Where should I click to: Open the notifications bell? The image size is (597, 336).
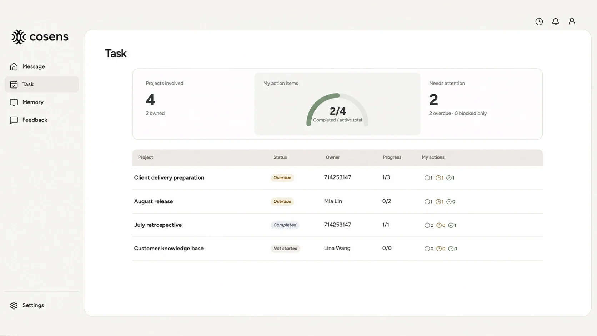pyautogui.click(x=556, y=21)
